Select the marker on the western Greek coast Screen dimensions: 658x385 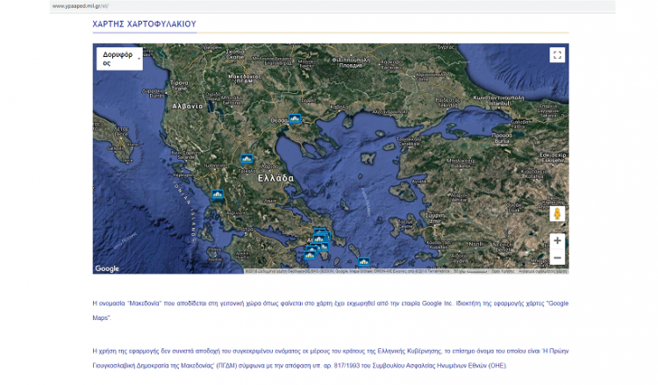pos(218,195)
